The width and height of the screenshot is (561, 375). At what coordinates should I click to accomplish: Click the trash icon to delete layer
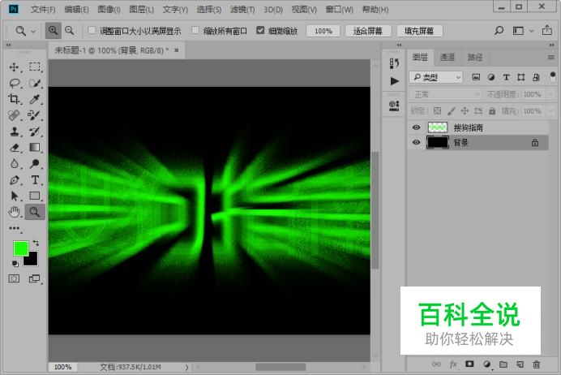[536, 364]
